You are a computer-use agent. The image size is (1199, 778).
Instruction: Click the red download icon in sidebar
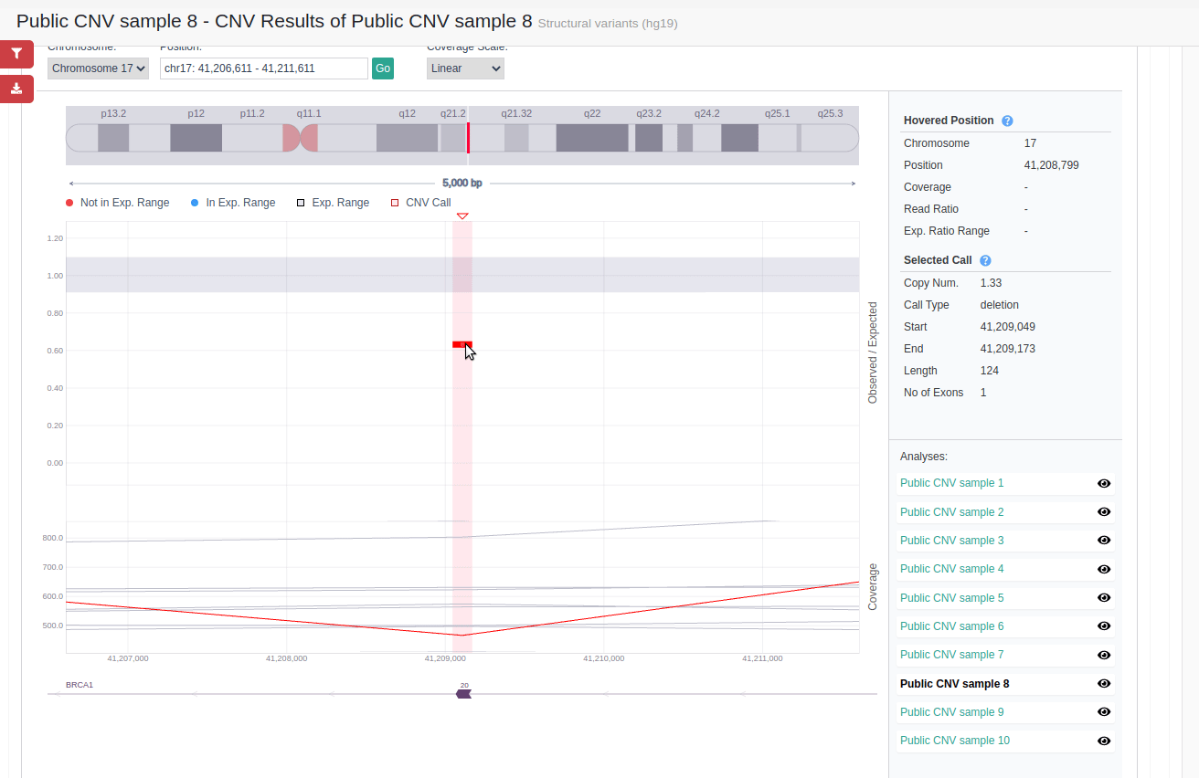coord(16,89)
